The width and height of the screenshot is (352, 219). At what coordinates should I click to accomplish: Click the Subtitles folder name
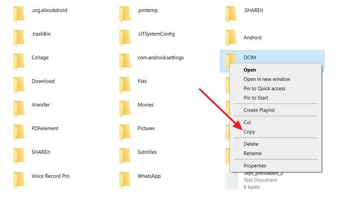coord(147,152)
